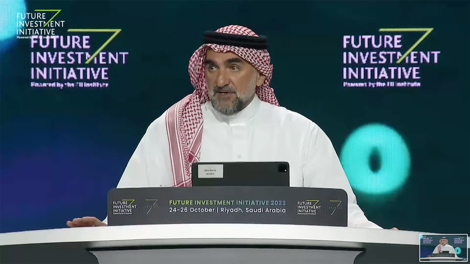Click the speaker's black agal headband

[x=236, y=39]
